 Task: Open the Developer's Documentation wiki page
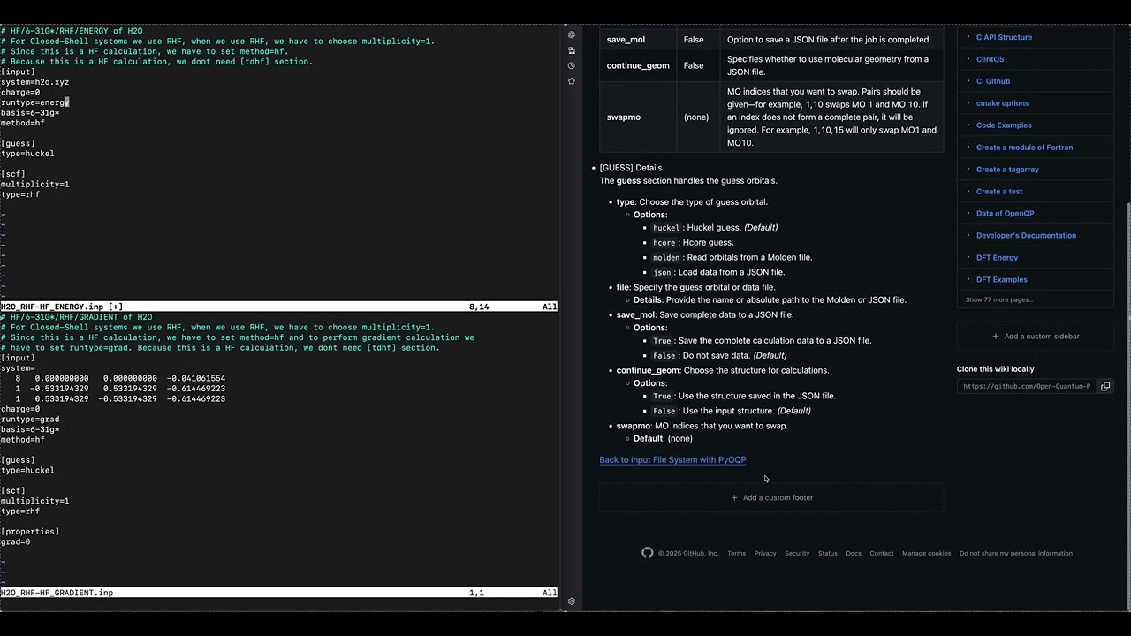pos(1026,236)
